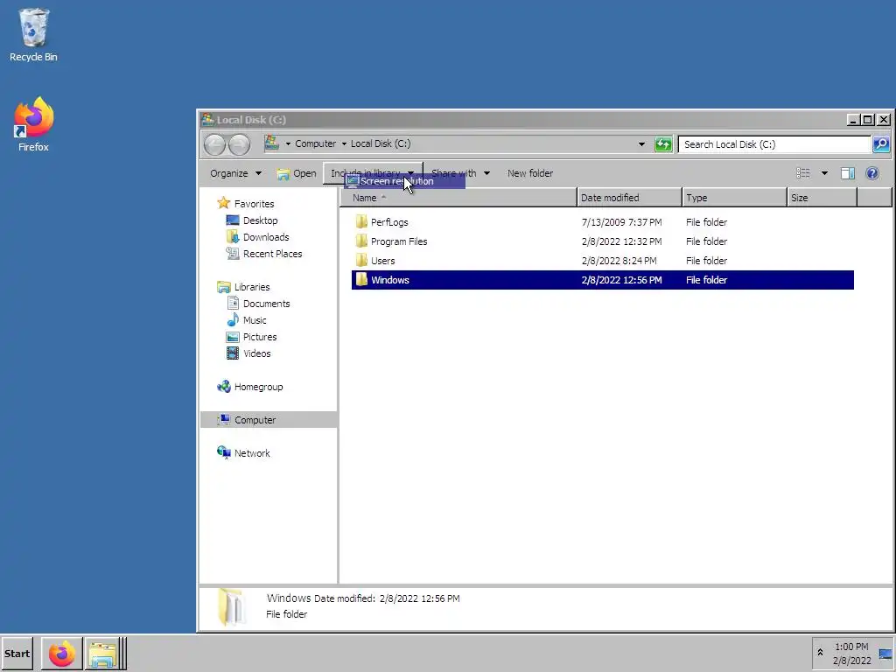This screenshot has width=896, height=672.
Task: Select Documents under Libraries
Action: [266, 304]
